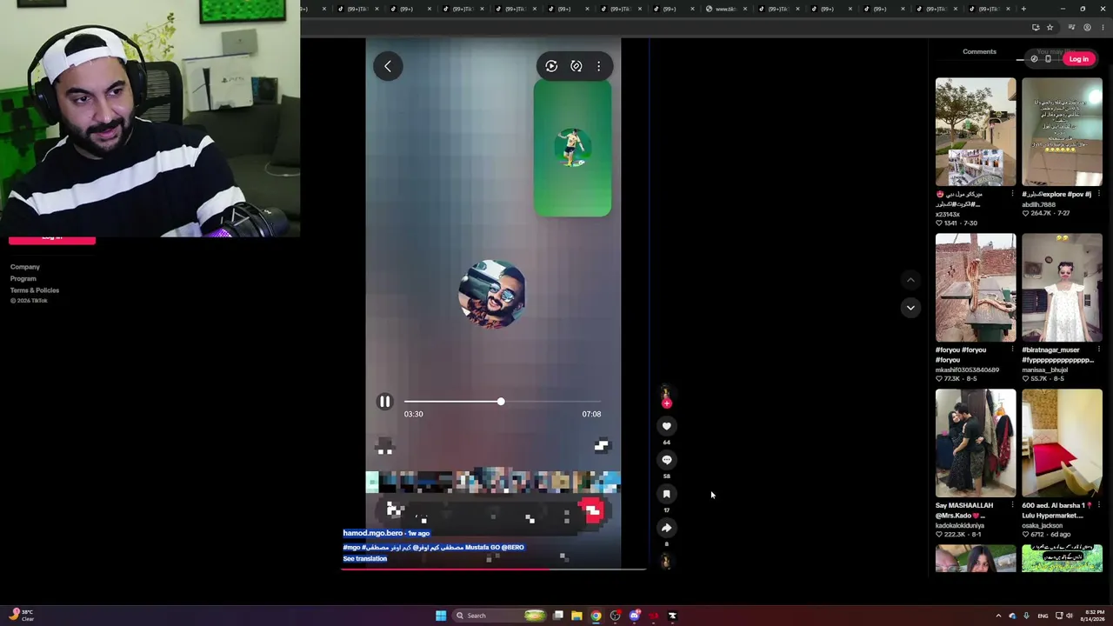
Task: Open the three-dot more options menu on video
Action: [598, 66]
